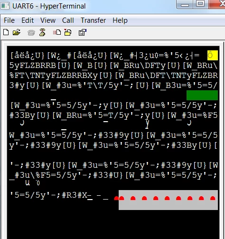This screenshot has height=239, width=225.
Task: Close the HyperTerminal window
Action: pos(217,4)
